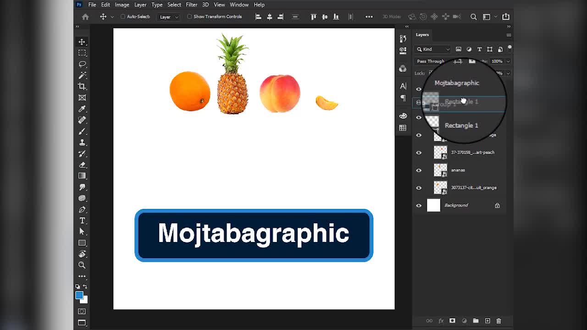Image resolution: width=587 pixels, height=330 pixels.
Task: Click the trash icon to delete layer
Action: click(499, 321)
